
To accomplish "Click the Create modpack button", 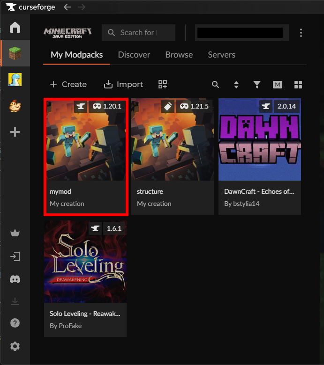I will [68, 84].
